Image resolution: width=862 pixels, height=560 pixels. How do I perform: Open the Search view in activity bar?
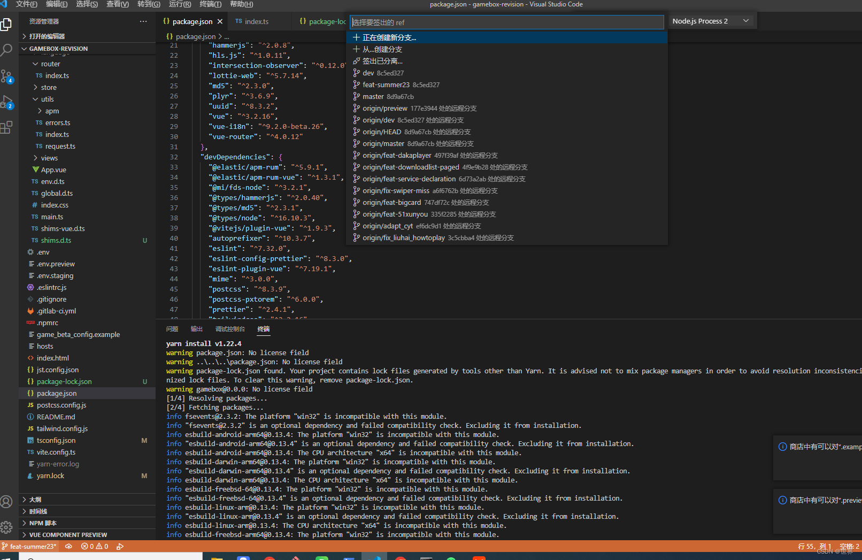click(x=6, y=50)
